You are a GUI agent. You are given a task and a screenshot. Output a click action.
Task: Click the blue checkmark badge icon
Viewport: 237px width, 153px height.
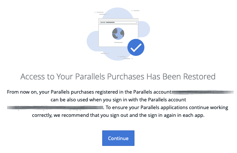[x=136, y=47]
